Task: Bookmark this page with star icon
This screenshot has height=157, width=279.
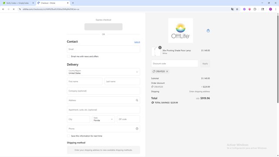Action: (237, 9)
